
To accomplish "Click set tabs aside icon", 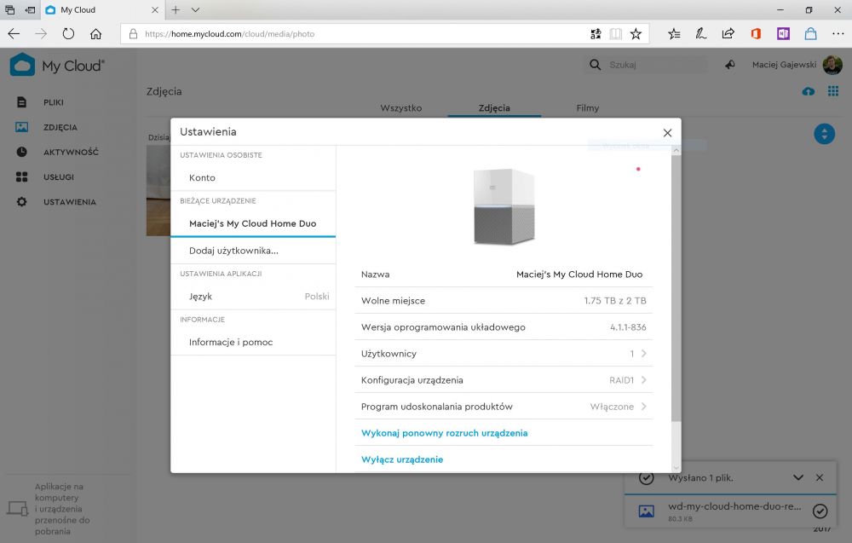I will [x=30, y=9].
